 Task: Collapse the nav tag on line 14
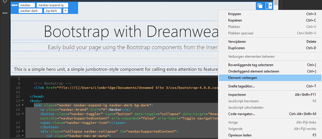click(22, 105)
